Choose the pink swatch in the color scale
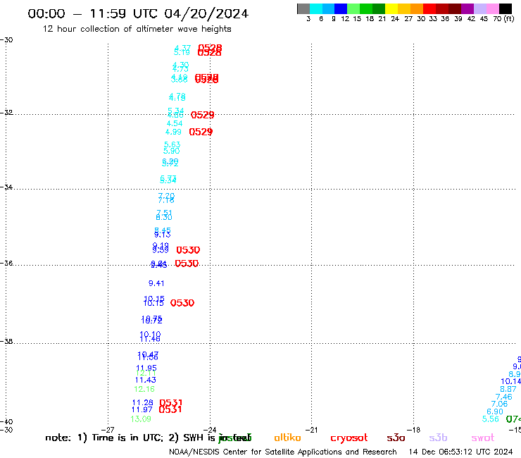 [x=493, y=8]
